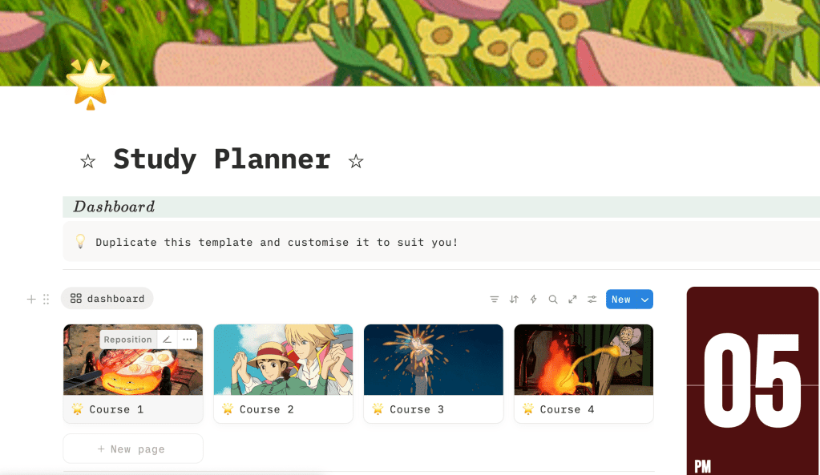This screenshot has width=820, height=475.
Task: Open the Course 2 card
Action: (x=284, y=373)
